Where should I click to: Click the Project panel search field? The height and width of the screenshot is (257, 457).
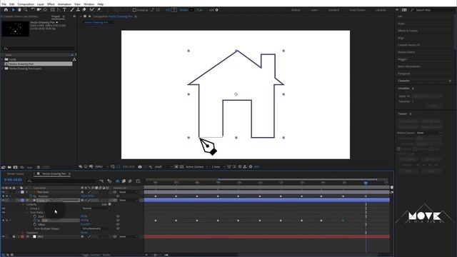click(39, 49)
